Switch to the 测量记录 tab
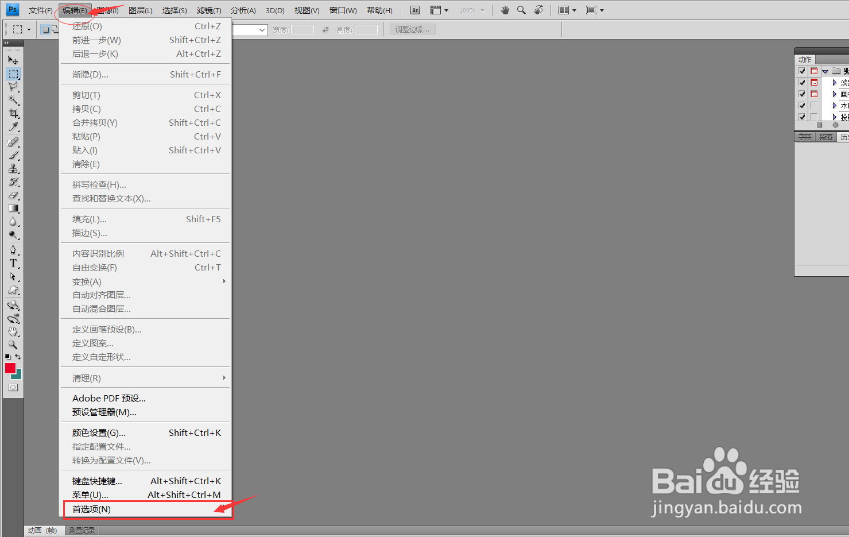 click(82, 531)
